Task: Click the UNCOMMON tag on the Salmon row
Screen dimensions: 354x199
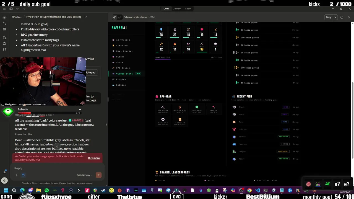Action: click(x=283, y=137)
